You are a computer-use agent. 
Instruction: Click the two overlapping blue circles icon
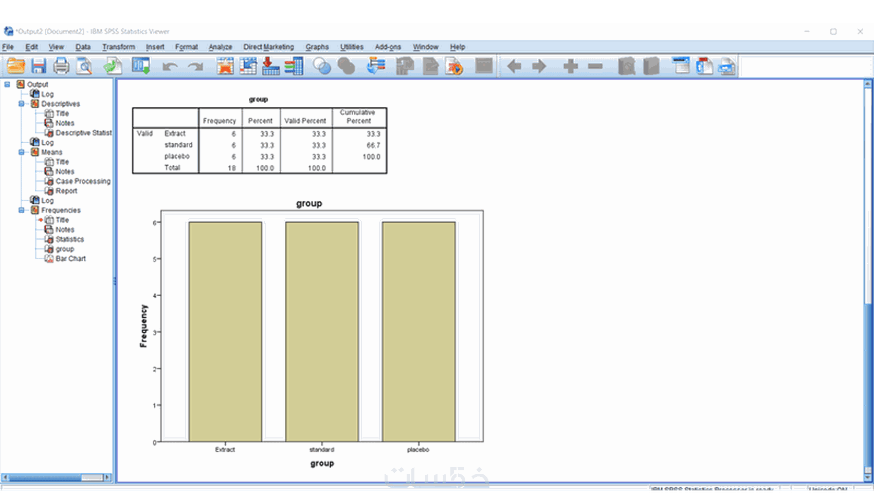[322, 66]
